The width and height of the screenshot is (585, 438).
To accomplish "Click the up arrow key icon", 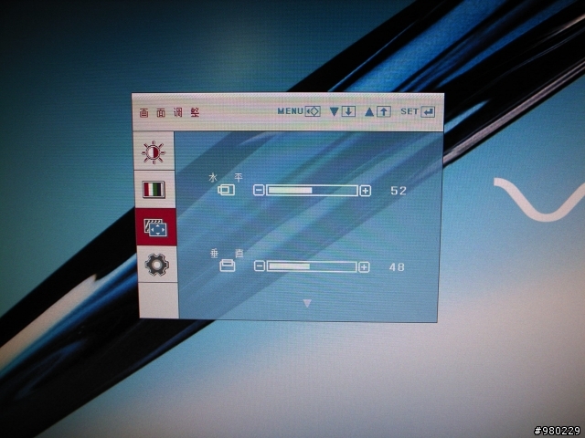I will (384, 111).
